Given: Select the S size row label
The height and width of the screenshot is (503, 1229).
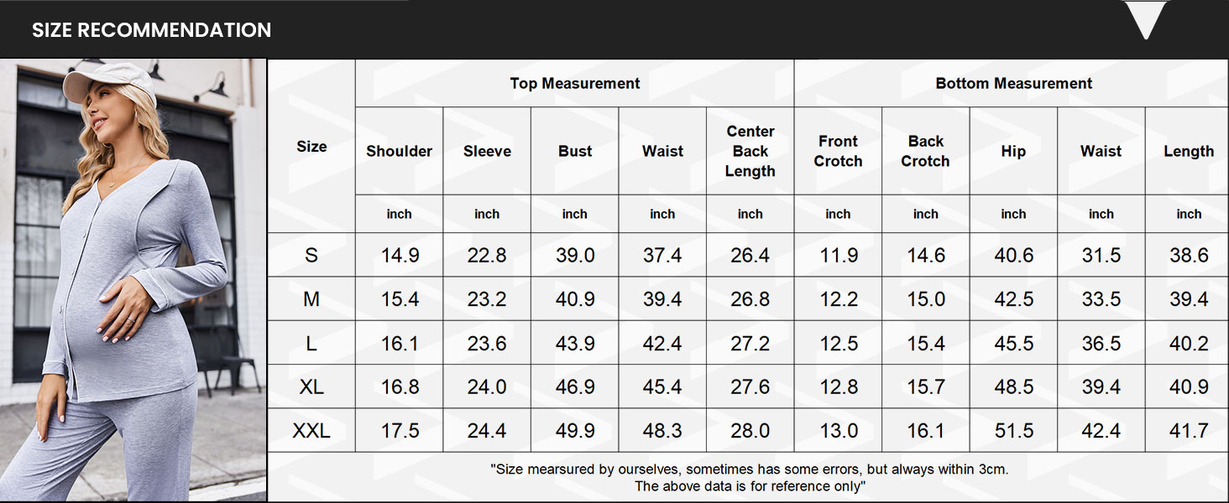Looking at the screenshot, I should (311, 256).
